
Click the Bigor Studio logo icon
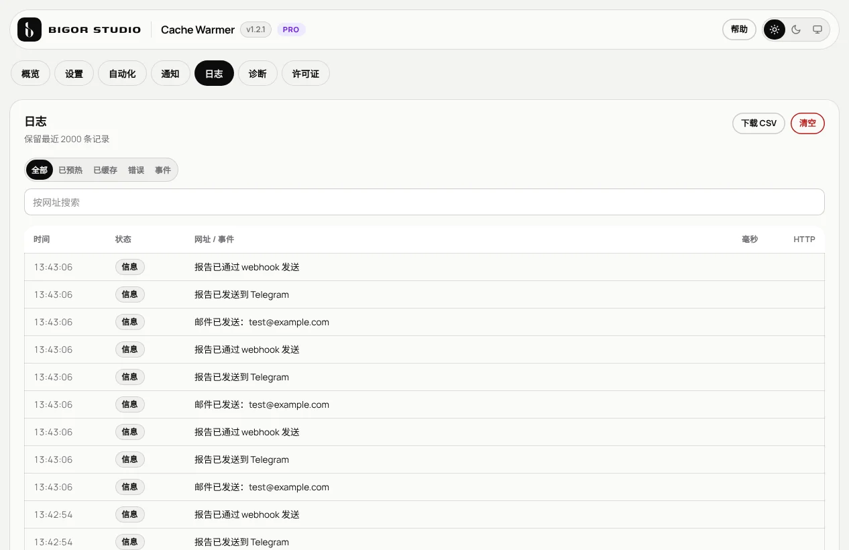pyautogui.click(x=30, y=30)
